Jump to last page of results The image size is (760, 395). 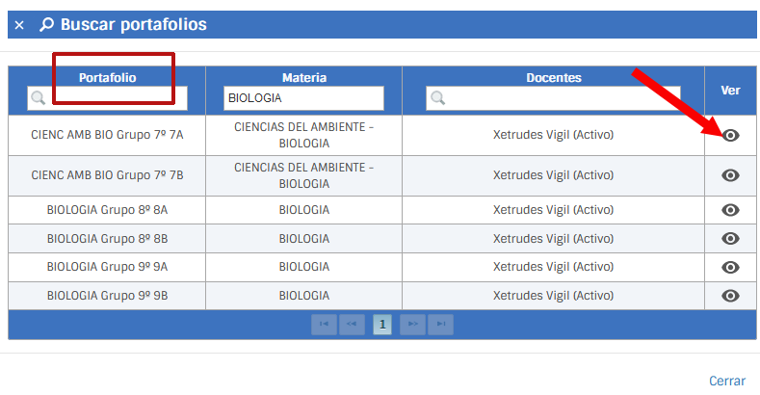click(x=440, y=325)
